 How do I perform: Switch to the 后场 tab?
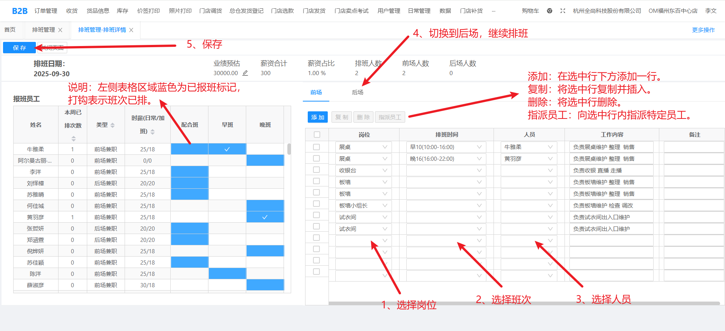pos(357,92)
